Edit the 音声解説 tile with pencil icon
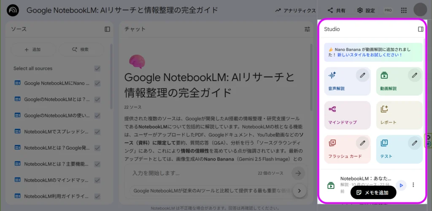This screenshot has width=432, height=211. (362, 75)
